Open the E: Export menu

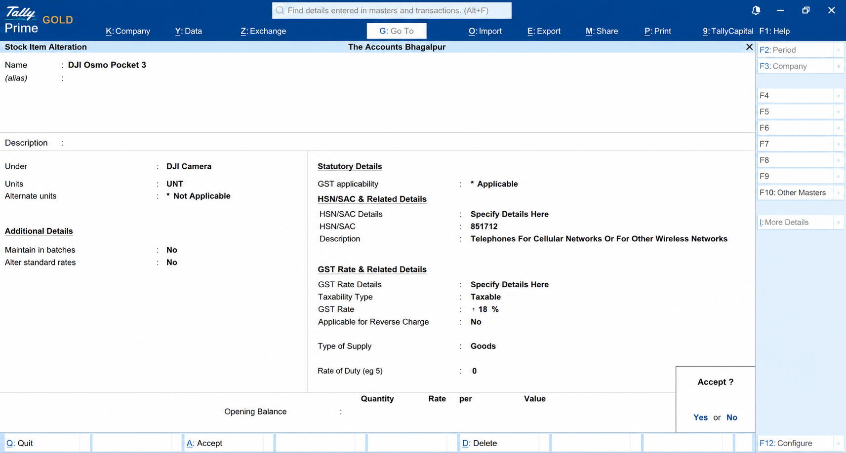tap(544, 31)
